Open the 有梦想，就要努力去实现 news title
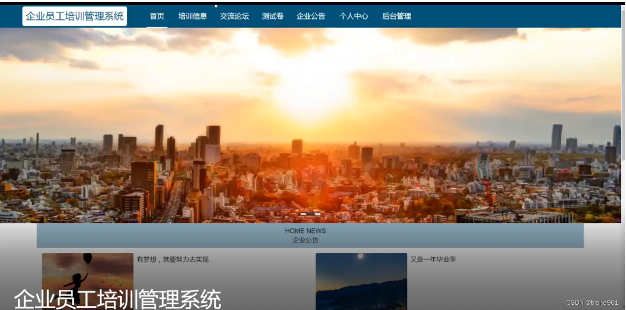626x310 pixels. [x=173, y=260]
